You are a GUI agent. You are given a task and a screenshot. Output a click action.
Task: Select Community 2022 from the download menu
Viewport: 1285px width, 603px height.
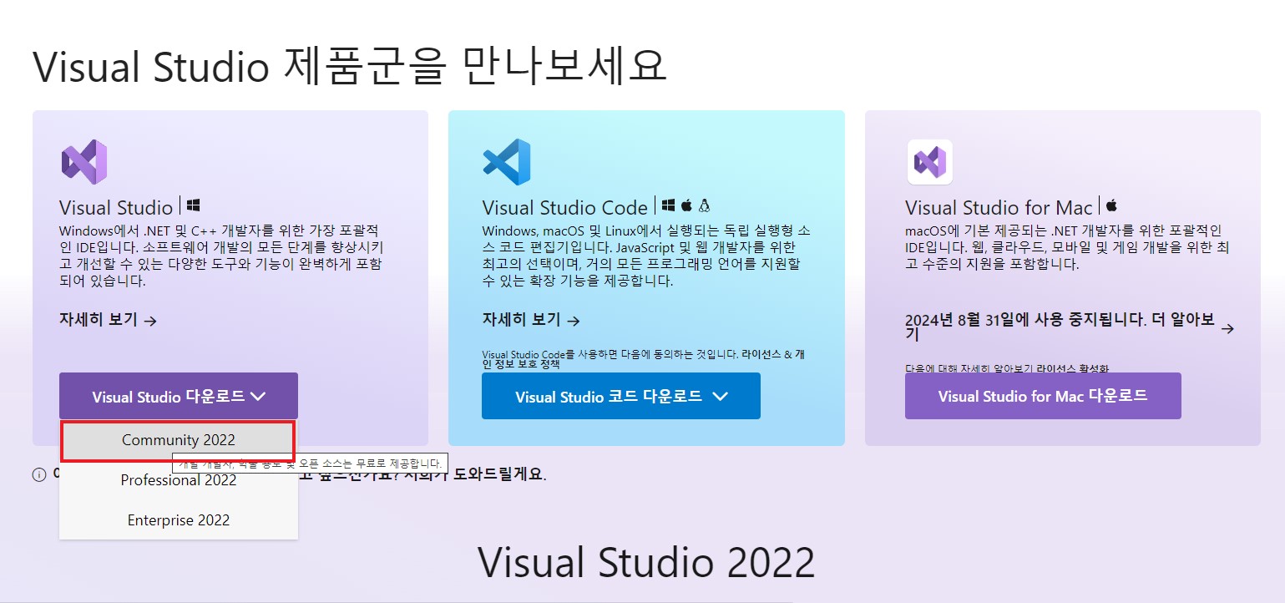179,440
